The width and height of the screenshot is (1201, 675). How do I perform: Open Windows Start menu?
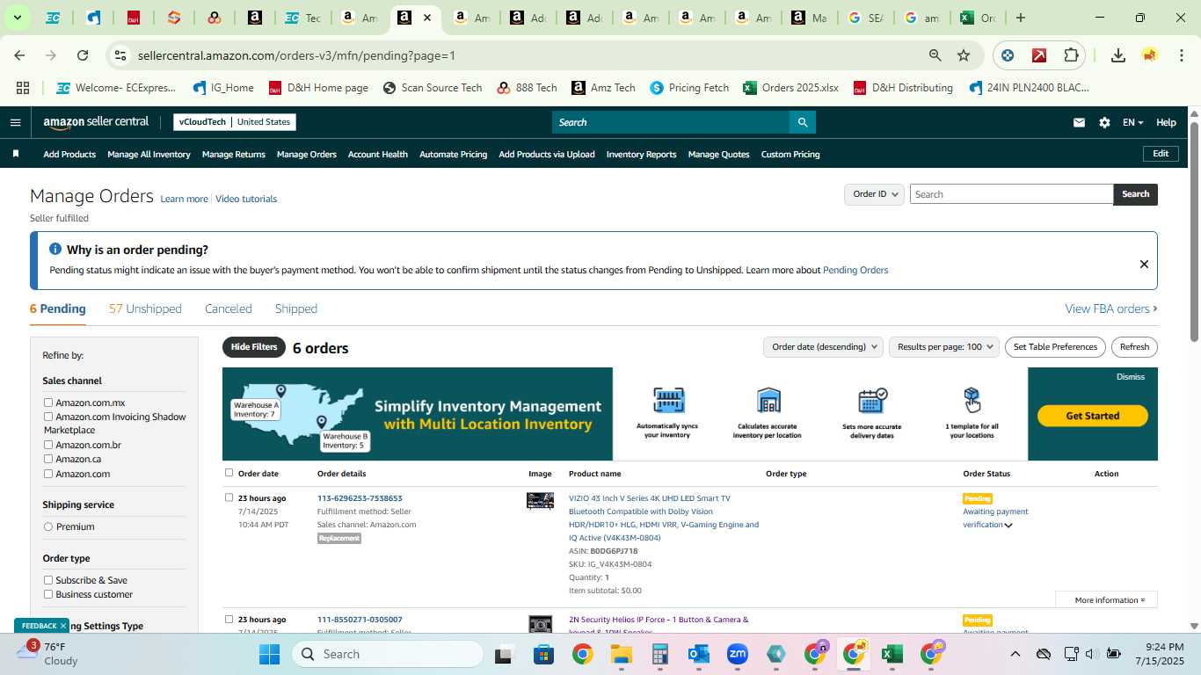pyautogui.click(x=269, y=654)
